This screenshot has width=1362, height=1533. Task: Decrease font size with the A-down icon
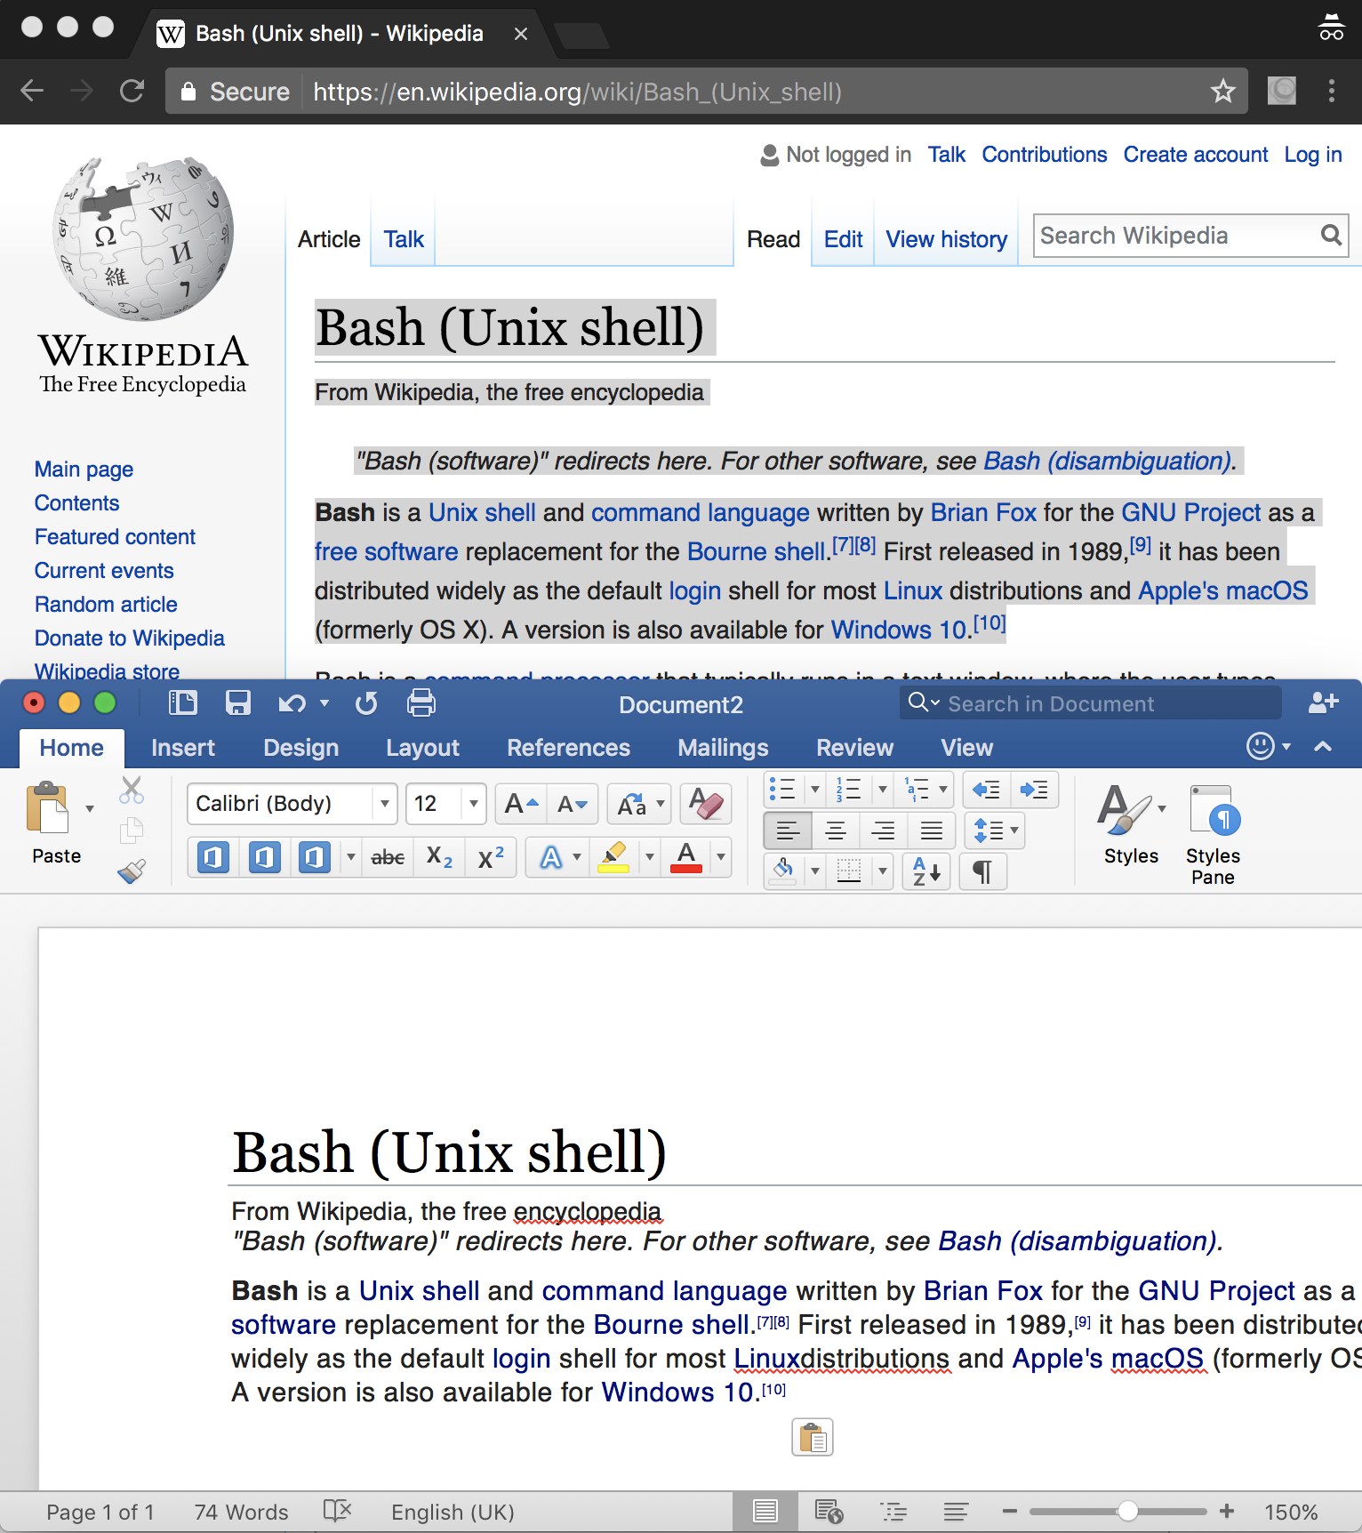point(573,804)
